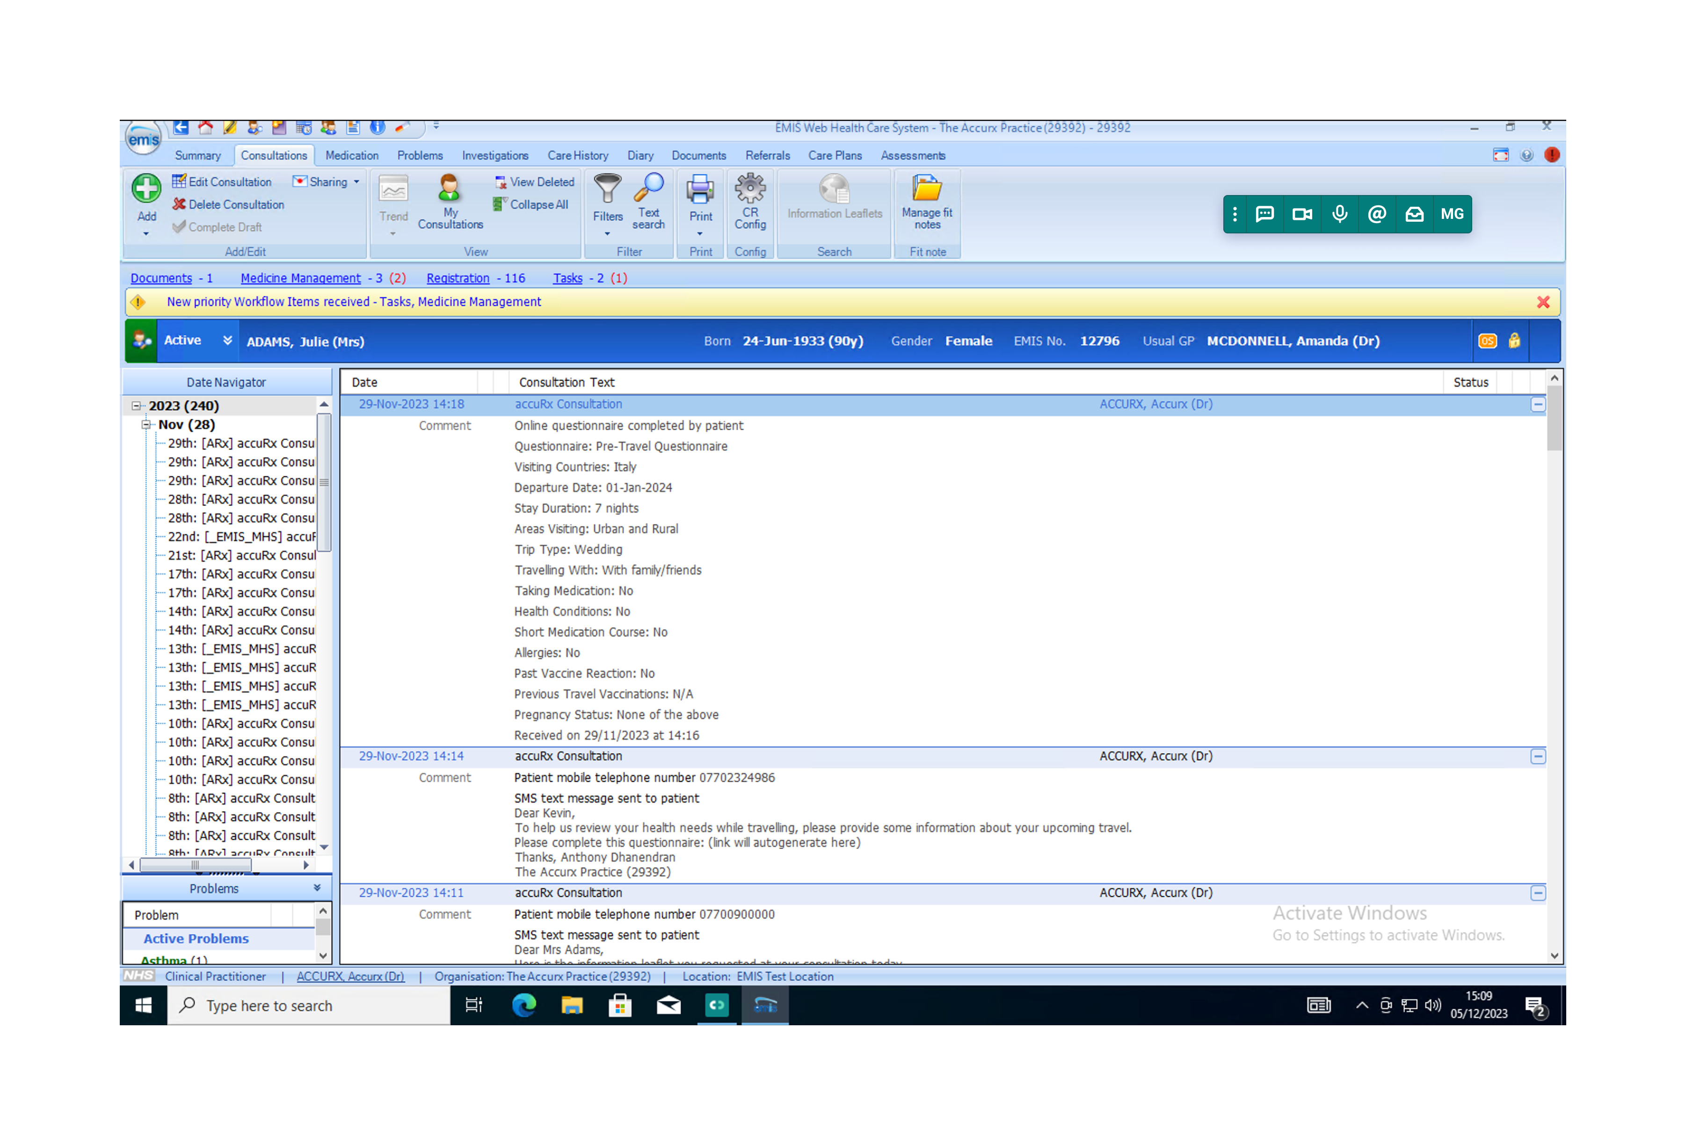Screen dimensions: 1686x1145
Task: Click the green Add consultation icon
Action: 146,188
